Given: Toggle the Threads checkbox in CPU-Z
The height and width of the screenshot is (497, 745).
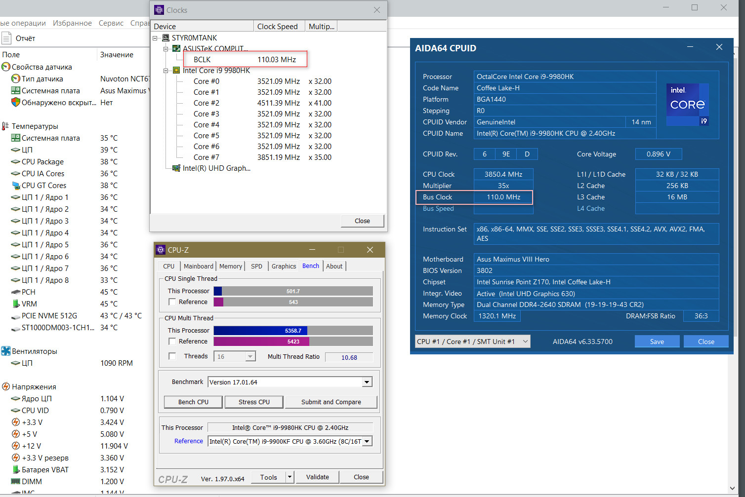Looking at the screenshot, I should pyautogui.click(x=172, y=356).
